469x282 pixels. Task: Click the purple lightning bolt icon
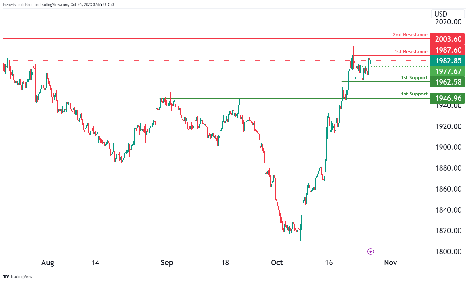(x=371, y=251)
